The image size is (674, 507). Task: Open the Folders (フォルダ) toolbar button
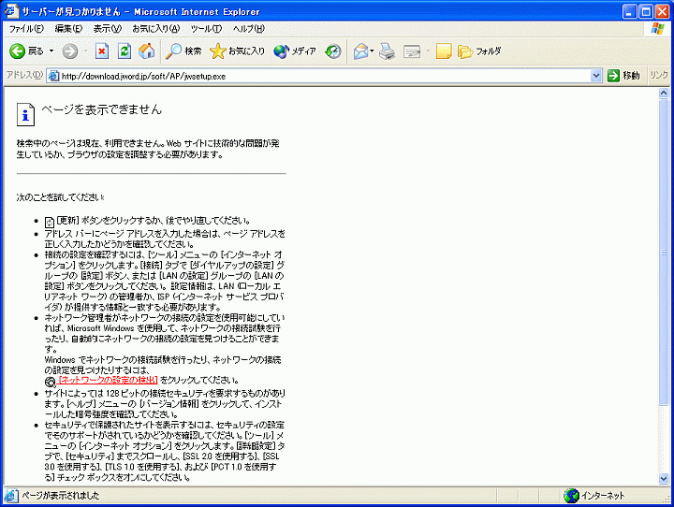click(479, 51)
